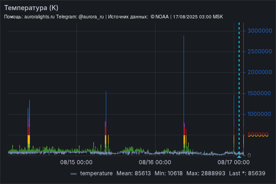Click the Min: 10618 legend value
Image resolution: width=276 pixels, height=184 pixels.
click(x=169, y=173)
